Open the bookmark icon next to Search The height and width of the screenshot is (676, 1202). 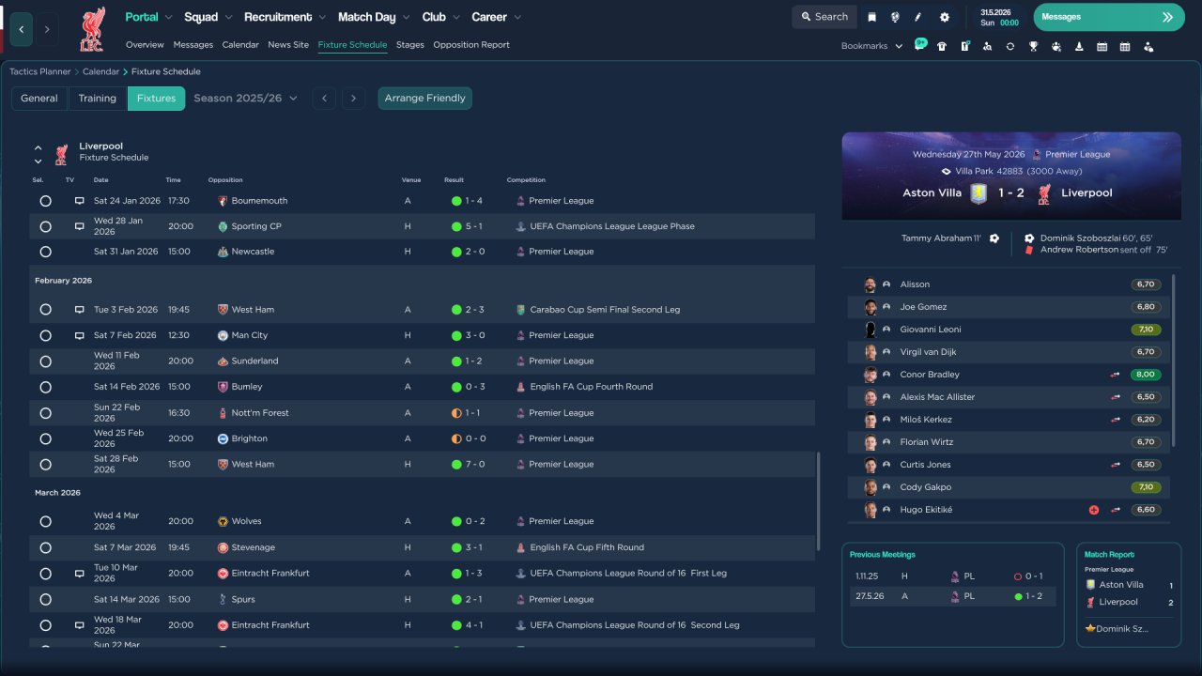[x=872, y=17]
